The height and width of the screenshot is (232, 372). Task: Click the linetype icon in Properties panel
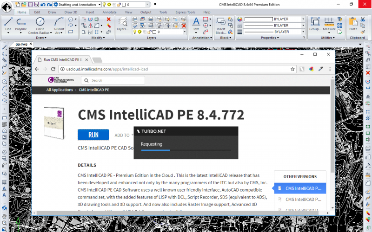tap(239, 26)
